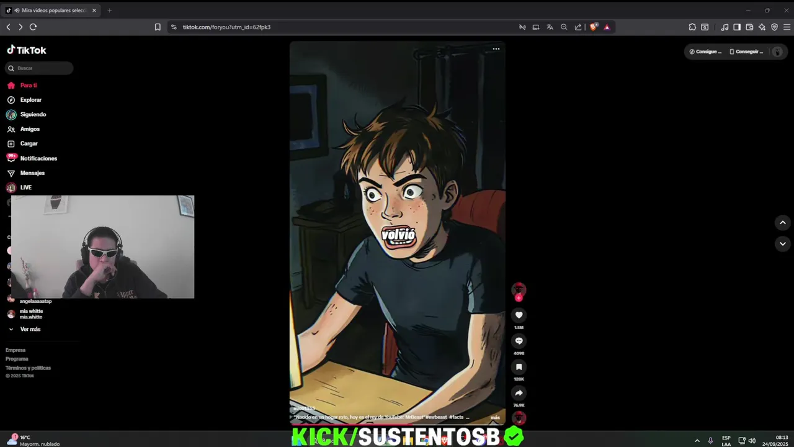Image resolution: width=794 pixels, height=447 pixels.
Task: Follow creator with plus badge
Action: [519, 298]
